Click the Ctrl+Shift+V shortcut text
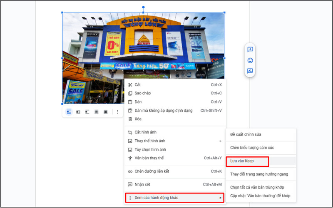333x208 pixels. tap(211, 111)
